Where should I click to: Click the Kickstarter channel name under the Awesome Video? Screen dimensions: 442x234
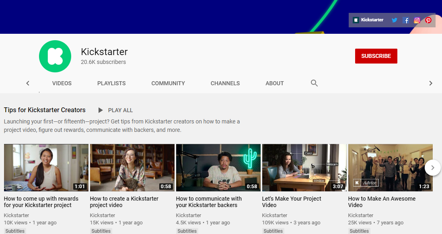pyautogui.click(x=360, y=216)
